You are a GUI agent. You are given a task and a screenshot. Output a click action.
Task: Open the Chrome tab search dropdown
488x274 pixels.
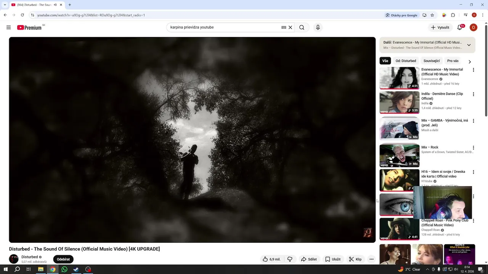pos(5,5)
